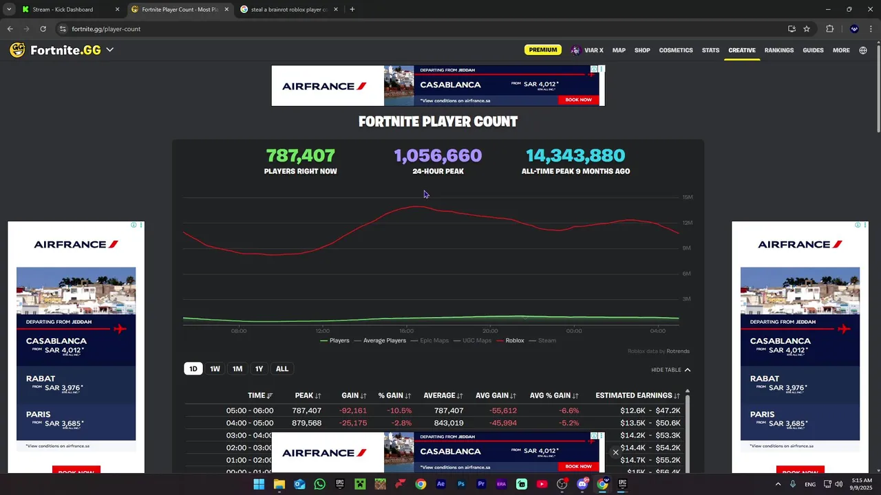Screen dimensions: 881x495
Task: Click the 24-hour peak value 1,056,660
Action: tap(438, 155)
